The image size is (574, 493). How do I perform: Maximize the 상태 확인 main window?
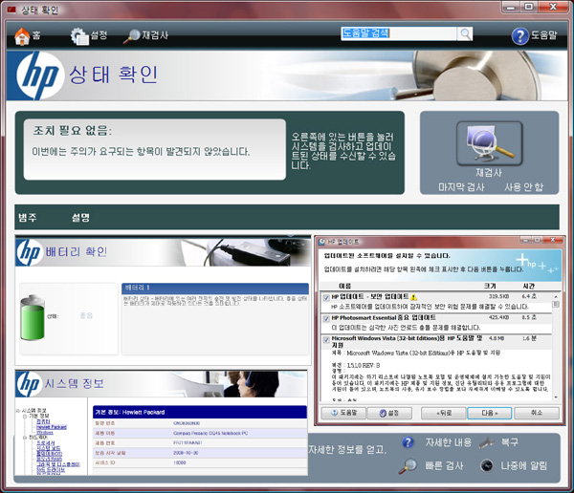coord(529,7)
